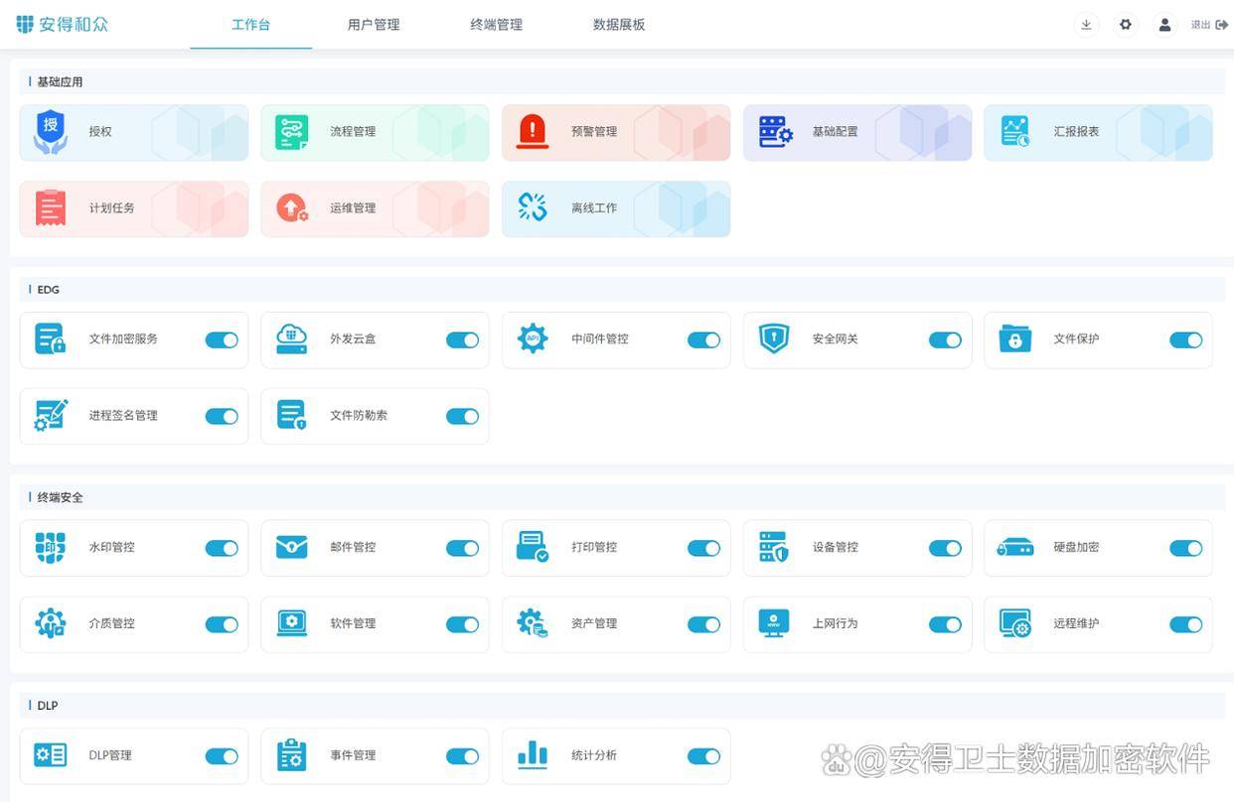
Task: Disable the 事件管理 switch
Action: [463, 757]
